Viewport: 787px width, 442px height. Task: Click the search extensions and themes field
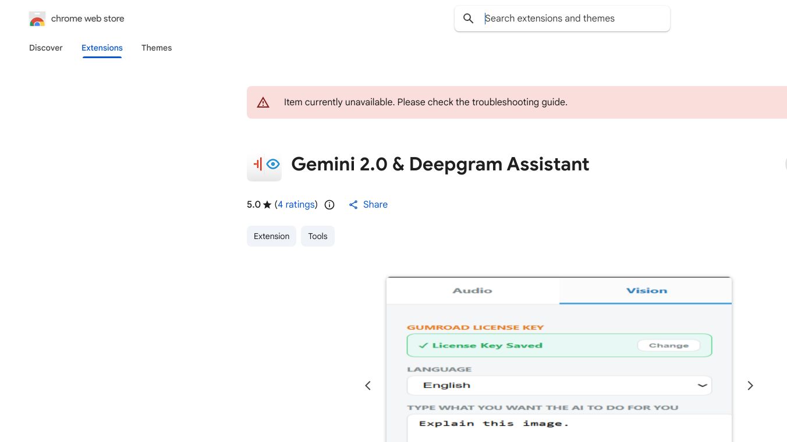[562, 18]
